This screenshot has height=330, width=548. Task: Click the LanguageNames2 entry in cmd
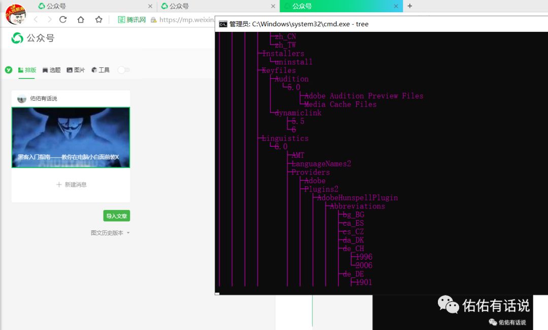point(321,164)
